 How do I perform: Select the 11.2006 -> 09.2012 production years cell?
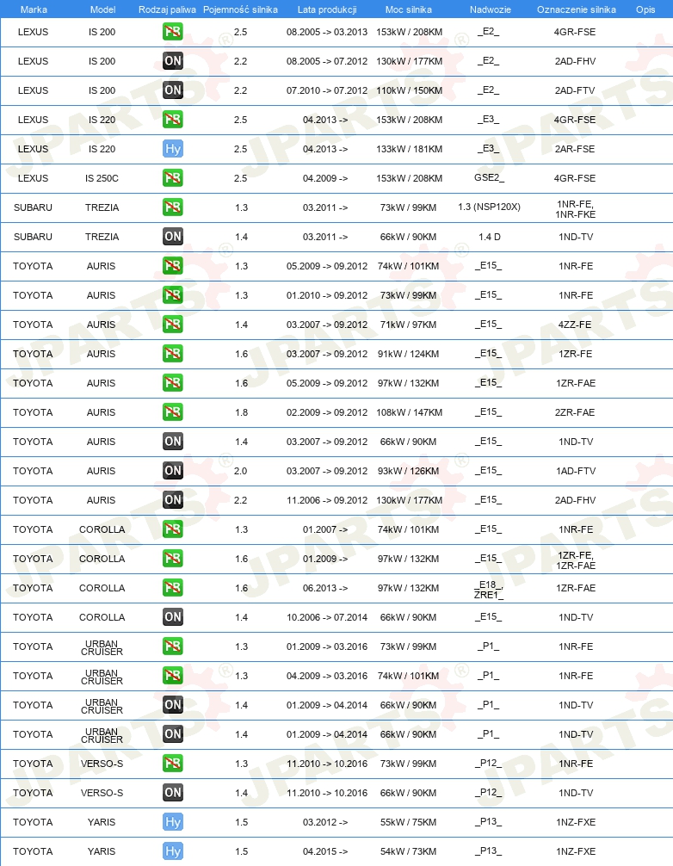coord(327,500)
